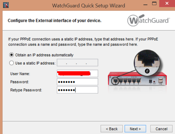Click the window title WatchGuard Quick Setup Wizard

pyautogui.click(x=88, y=6)
